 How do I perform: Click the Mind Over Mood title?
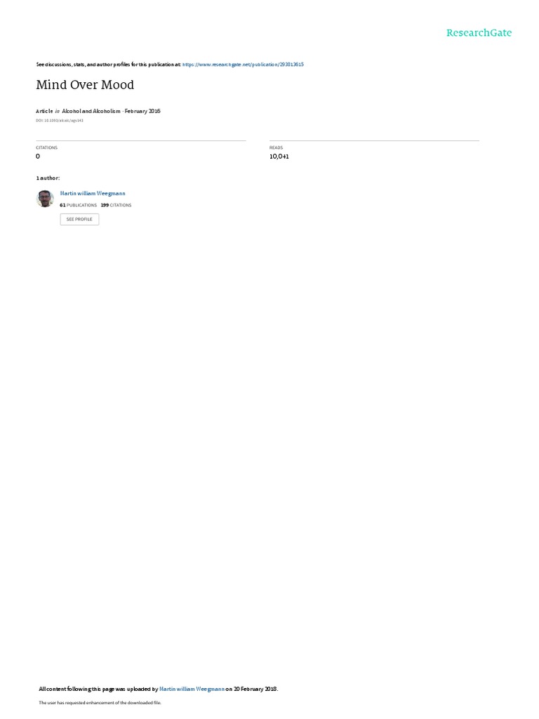(85, 85)
